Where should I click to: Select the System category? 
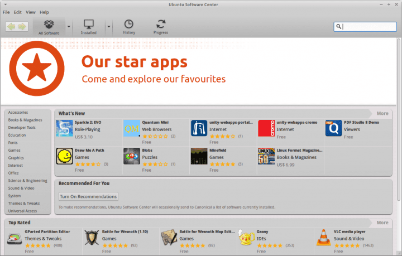click(15, 196)
